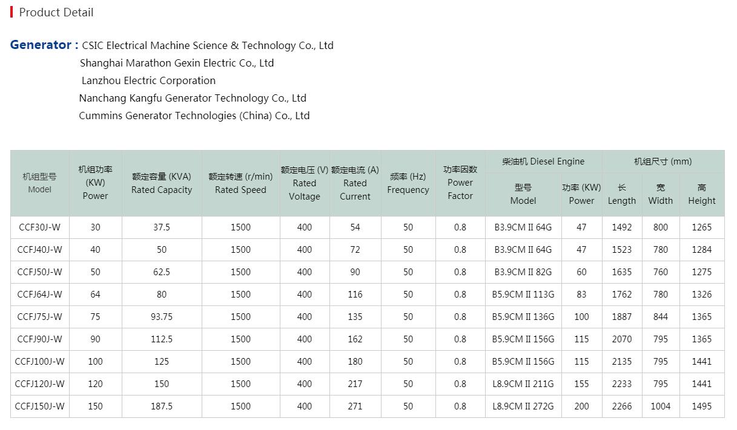Select model cell CCF30J-W
Viewport: 737px width, 430px height.
pyautogui.click(x=40, y=227)
